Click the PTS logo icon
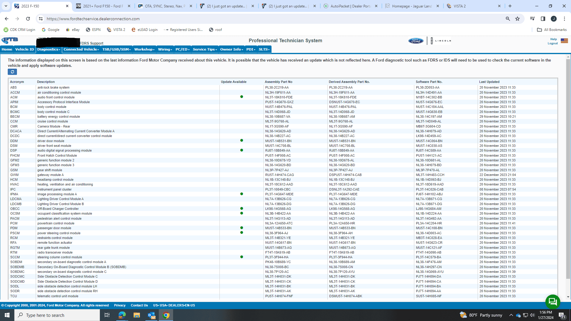This screenshot has height=321, width=571. (10, 40)
